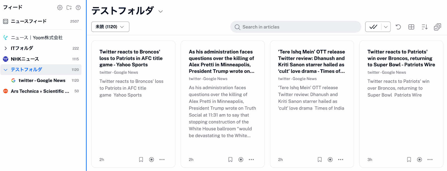Screen dimensions: 447x171
Task: Select NHKニュース feed in sidebar
Action: click(25, 59)
